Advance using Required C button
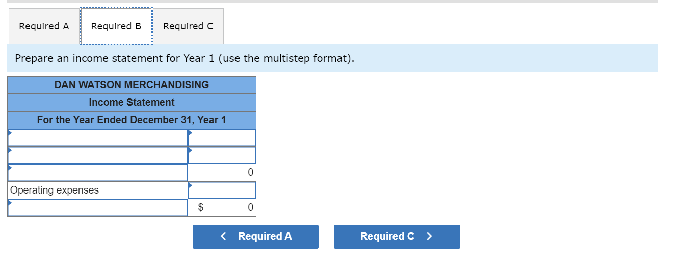The height and width of the screenshot is (254, 681). tap(397, 237)
